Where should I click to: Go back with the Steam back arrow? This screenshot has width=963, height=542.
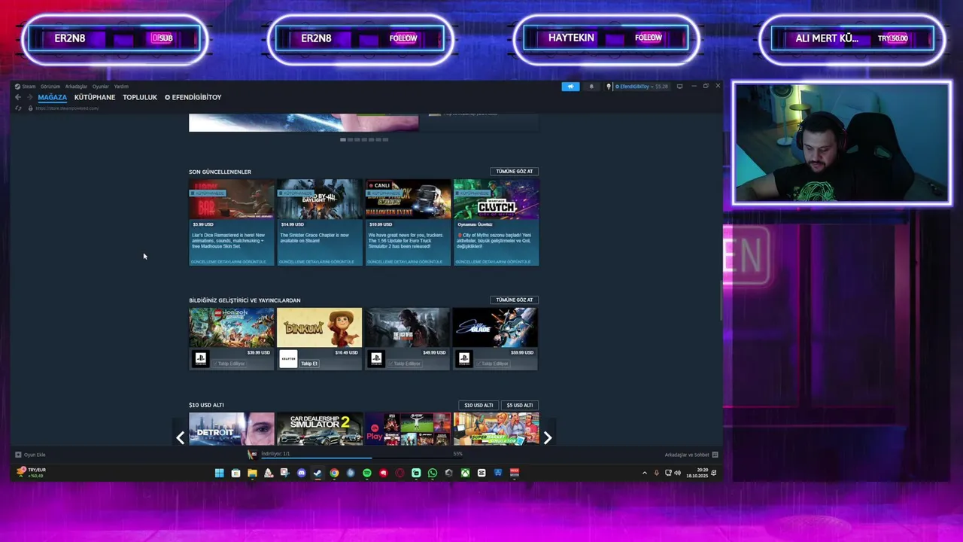pos(18,97)
